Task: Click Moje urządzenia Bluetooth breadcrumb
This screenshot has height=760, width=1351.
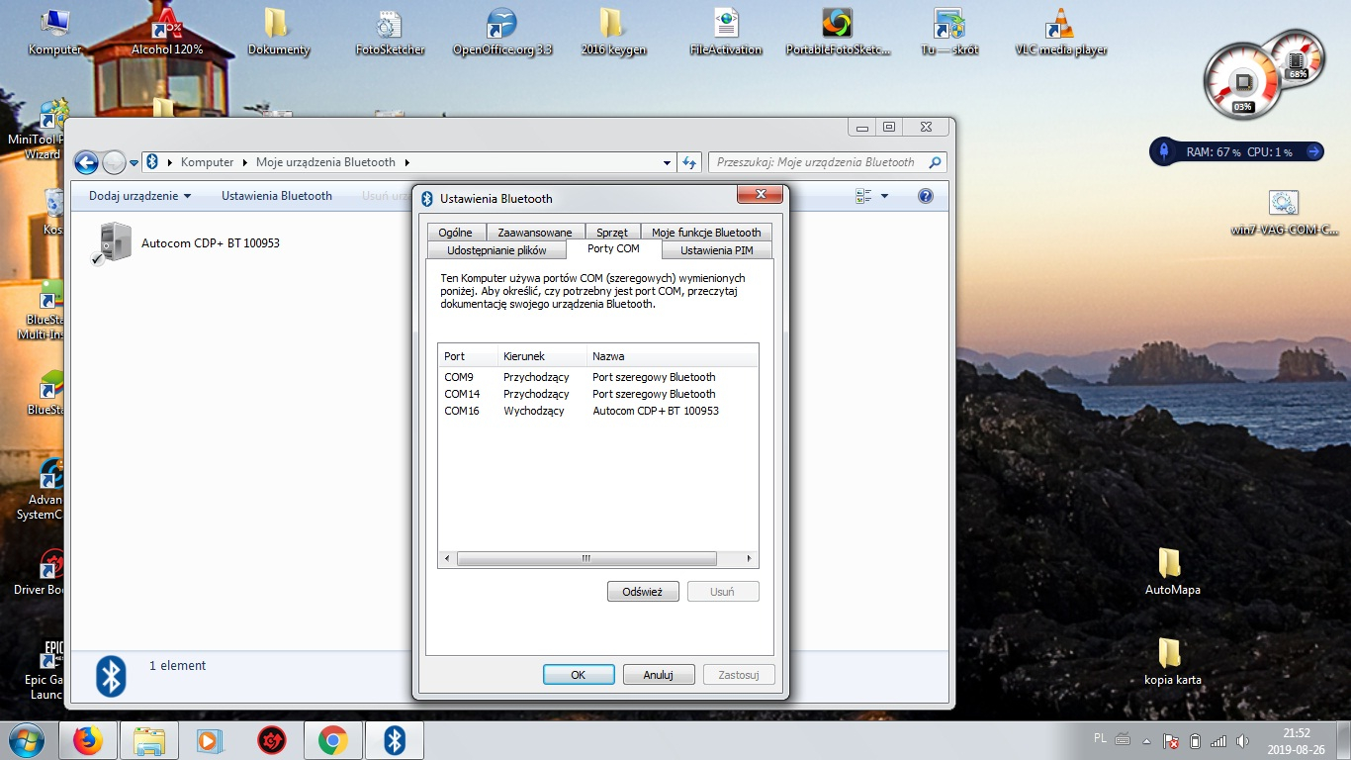Action: click(x=325, y=162)
